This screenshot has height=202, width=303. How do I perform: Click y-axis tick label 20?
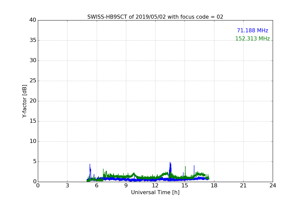tap(33, 101)
